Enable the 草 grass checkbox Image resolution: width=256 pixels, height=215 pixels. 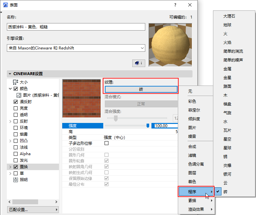click(16, 173)
